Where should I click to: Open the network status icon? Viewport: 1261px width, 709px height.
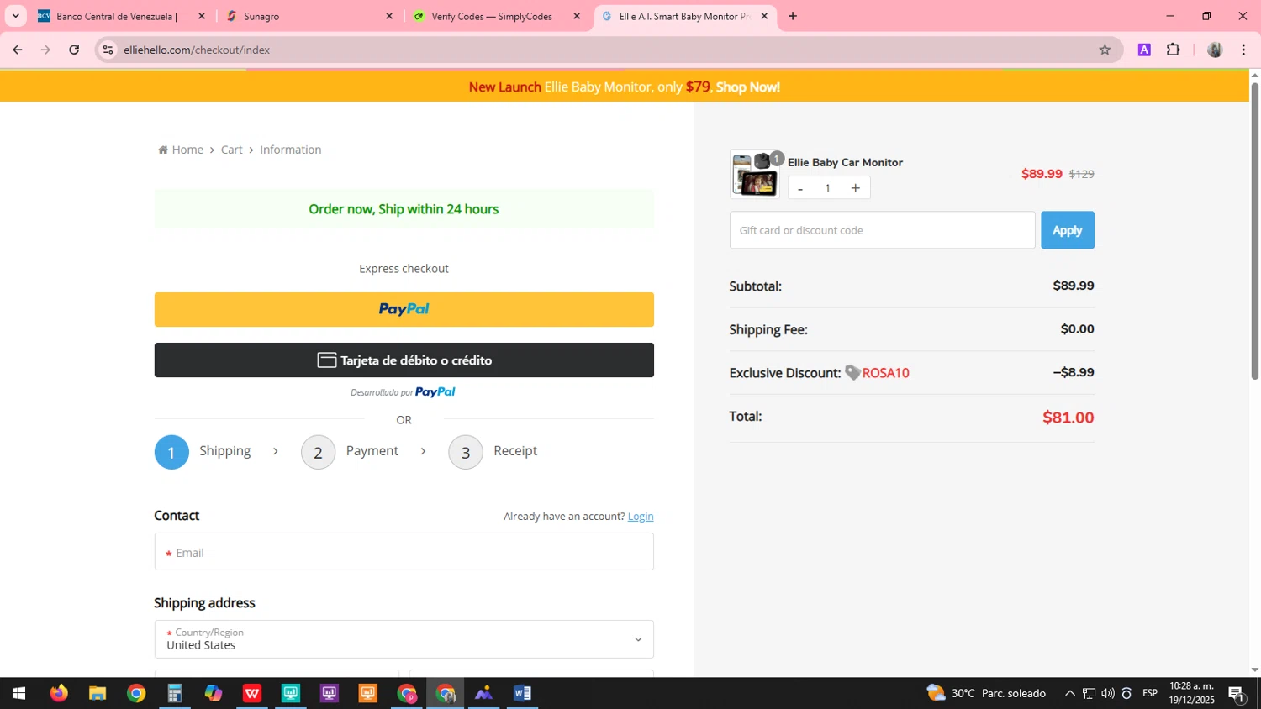click(1089, 693)
